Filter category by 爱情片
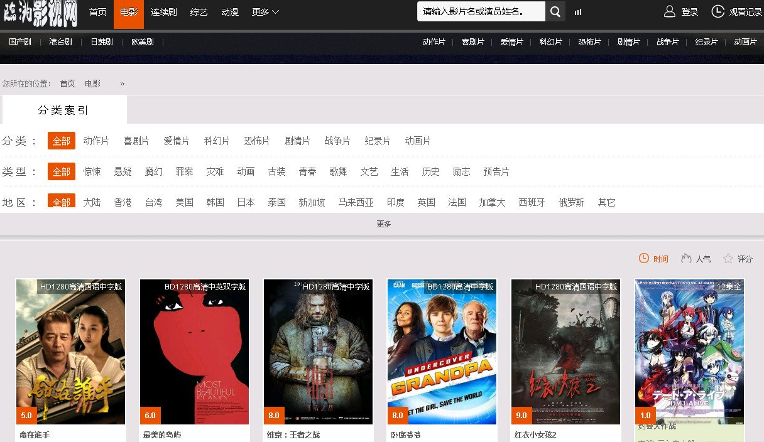Screen dimensions: 764x442 click(177, 141)
